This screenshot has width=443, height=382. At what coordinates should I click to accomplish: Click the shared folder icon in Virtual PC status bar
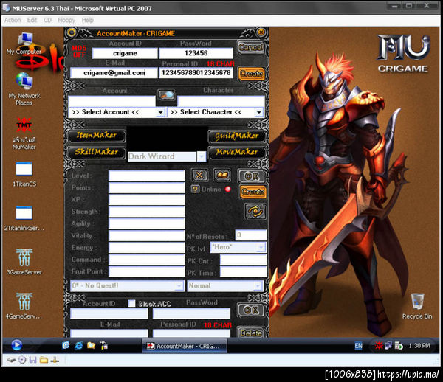(44, 360)
